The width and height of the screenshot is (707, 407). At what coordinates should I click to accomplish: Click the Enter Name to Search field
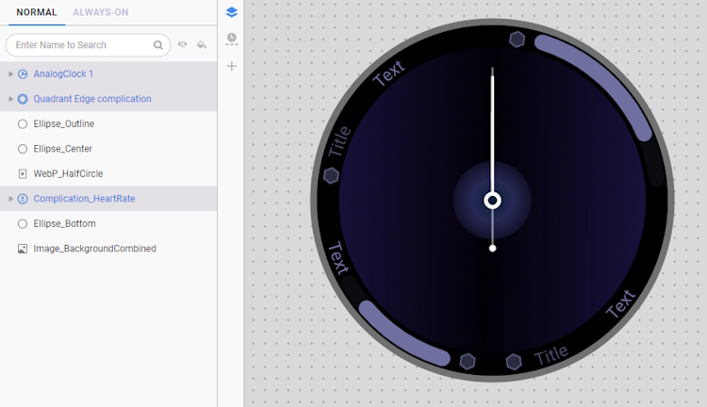pos(80,45)
